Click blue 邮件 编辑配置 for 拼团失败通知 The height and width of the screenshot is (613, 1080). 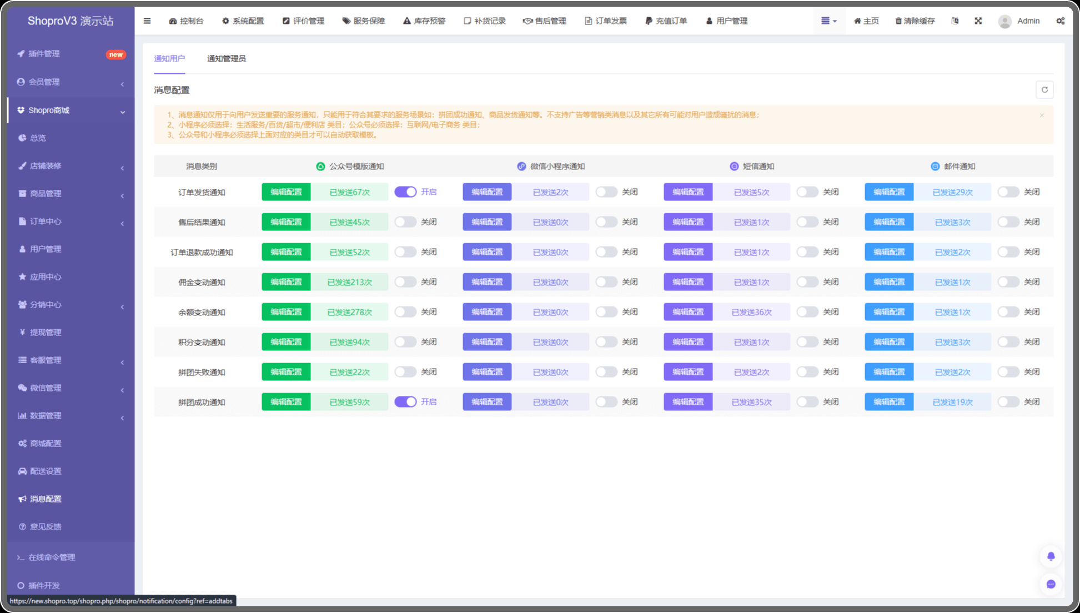888,372
